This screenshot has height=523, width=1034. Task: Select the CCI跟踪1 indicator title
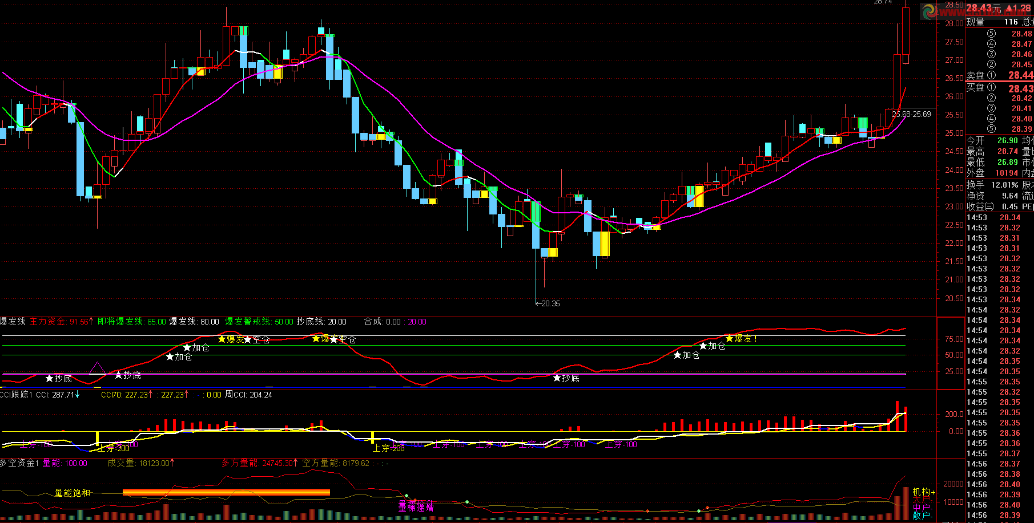[x=16, y=395]
